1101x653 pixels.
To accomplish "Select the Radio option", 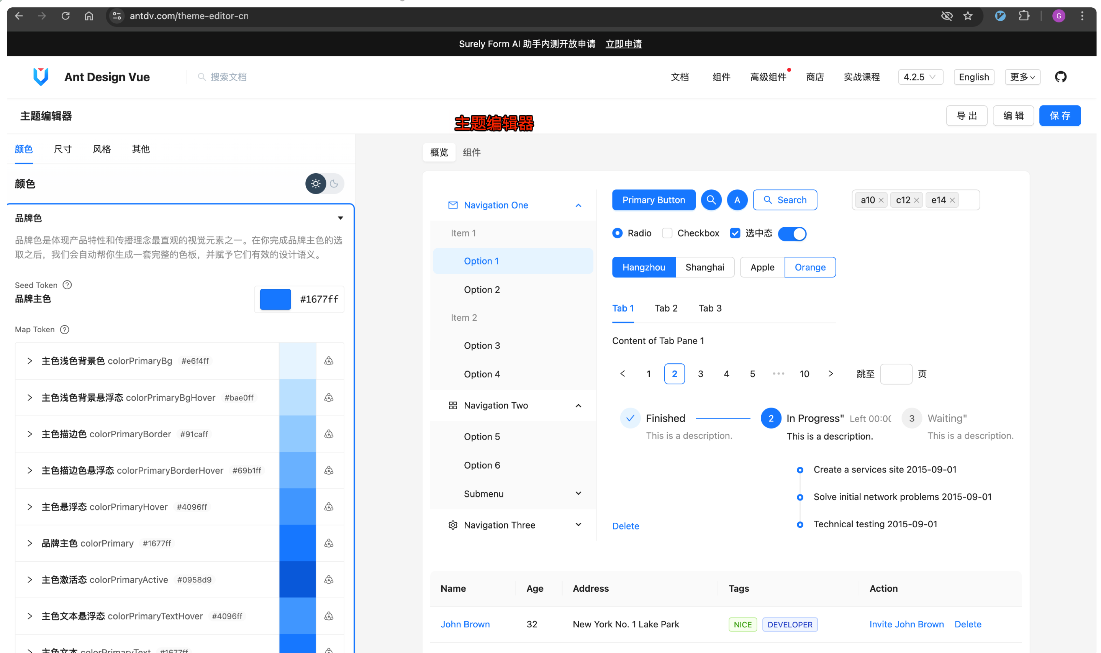I will (617, 233).
